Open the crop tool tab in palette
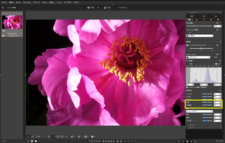 204,16
